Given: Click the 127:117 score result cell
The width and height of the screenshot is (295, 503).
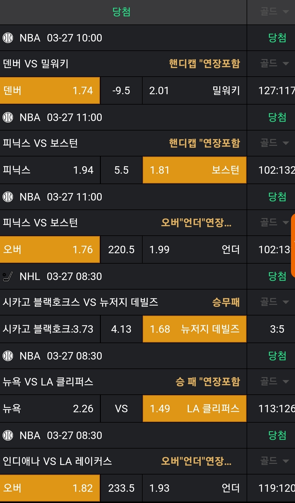Looking at the screenshot, I should tap(276, 90).
